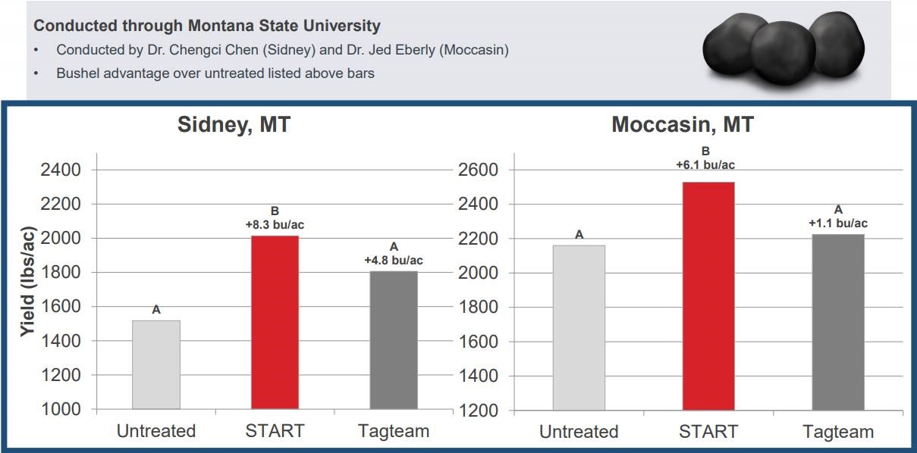
Task: Click the "Bushel advantage over untreated" bullet
Action: coord(215,74)
